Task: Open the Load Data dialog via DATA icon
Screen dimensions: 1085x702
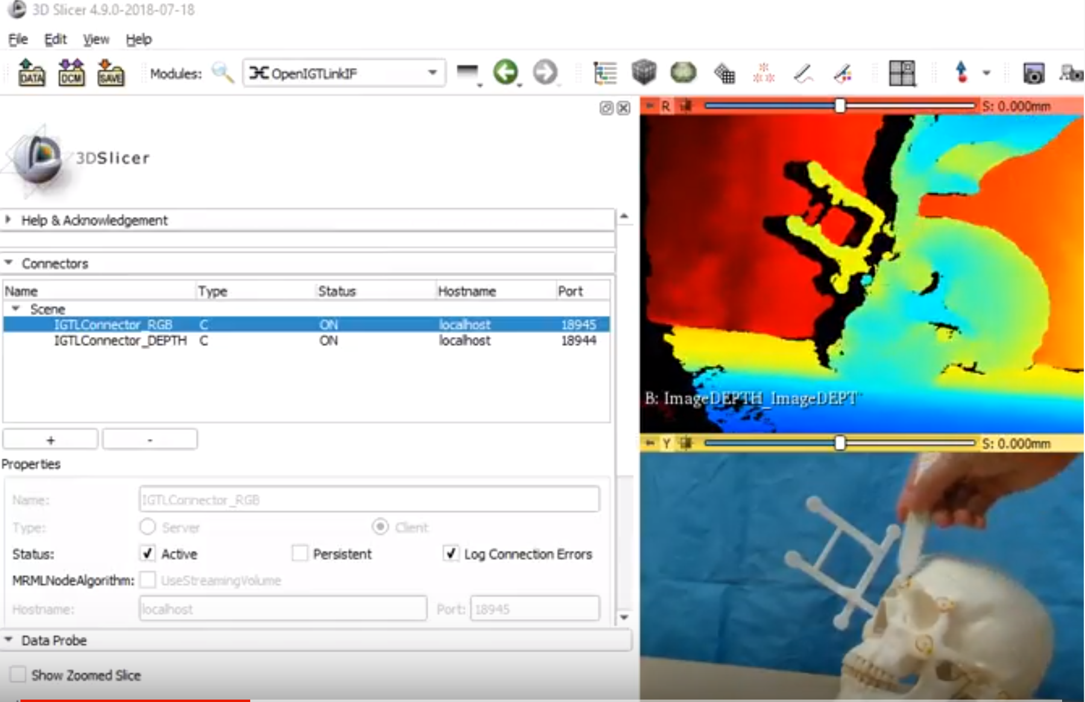Action: (31, 72)
